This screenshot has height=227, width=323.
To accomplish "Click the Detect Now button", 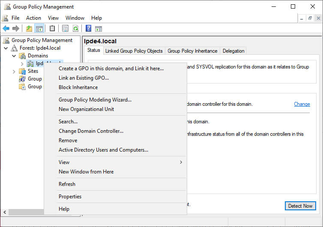I will [300, 206].
